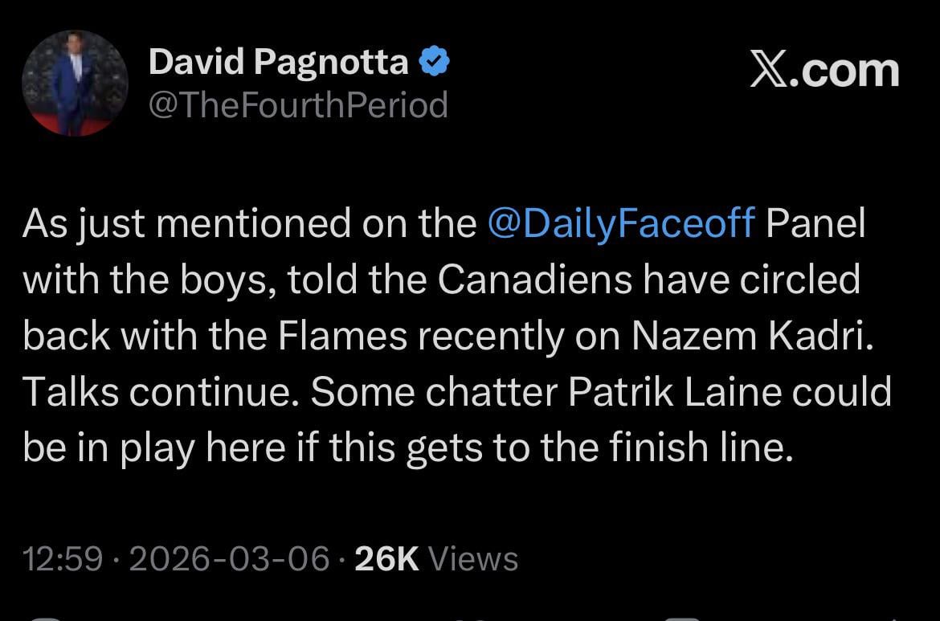Image resolution: width=940 pixels, height=621 pixels.
Task: Open the @TheFourthPeriod handle
Action: (297, 104)
